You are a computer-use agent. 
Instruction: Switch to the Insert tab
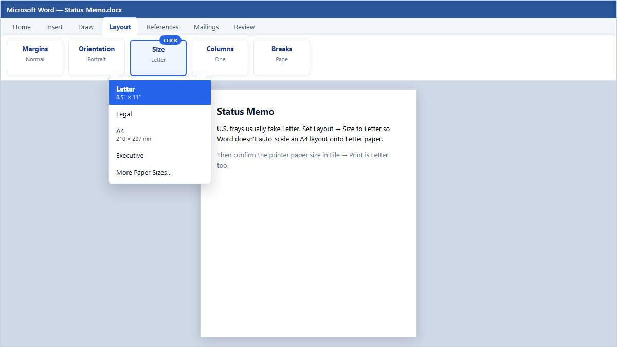tap(55, 27)
